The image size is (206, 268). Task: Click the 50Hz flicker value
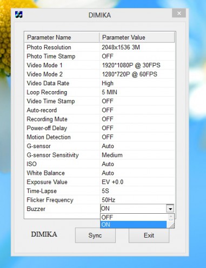109,200
